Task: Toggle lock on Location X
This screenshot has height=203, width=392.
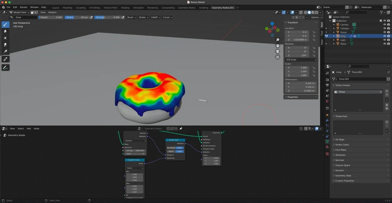Action: pyautogui.click(x=314, y=32)
